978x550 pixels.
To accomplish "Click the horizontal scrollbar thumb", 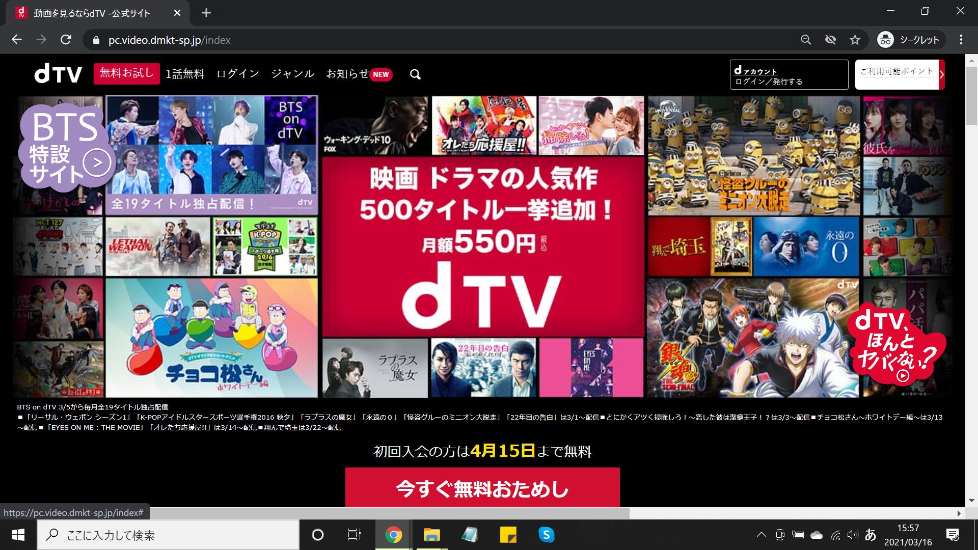I will coord(390,513).
